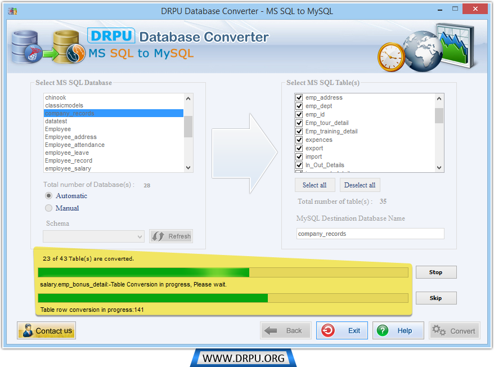Select the classicmodels database
Image resolution: width=494 pixels, height=367 pixels.
click(114, 105)
